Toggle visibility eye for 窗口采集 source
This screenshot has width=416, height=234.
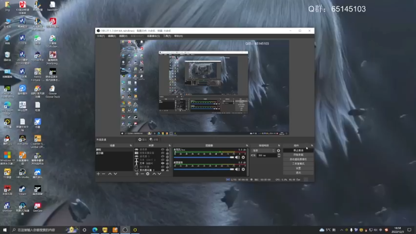pos(163,166)
